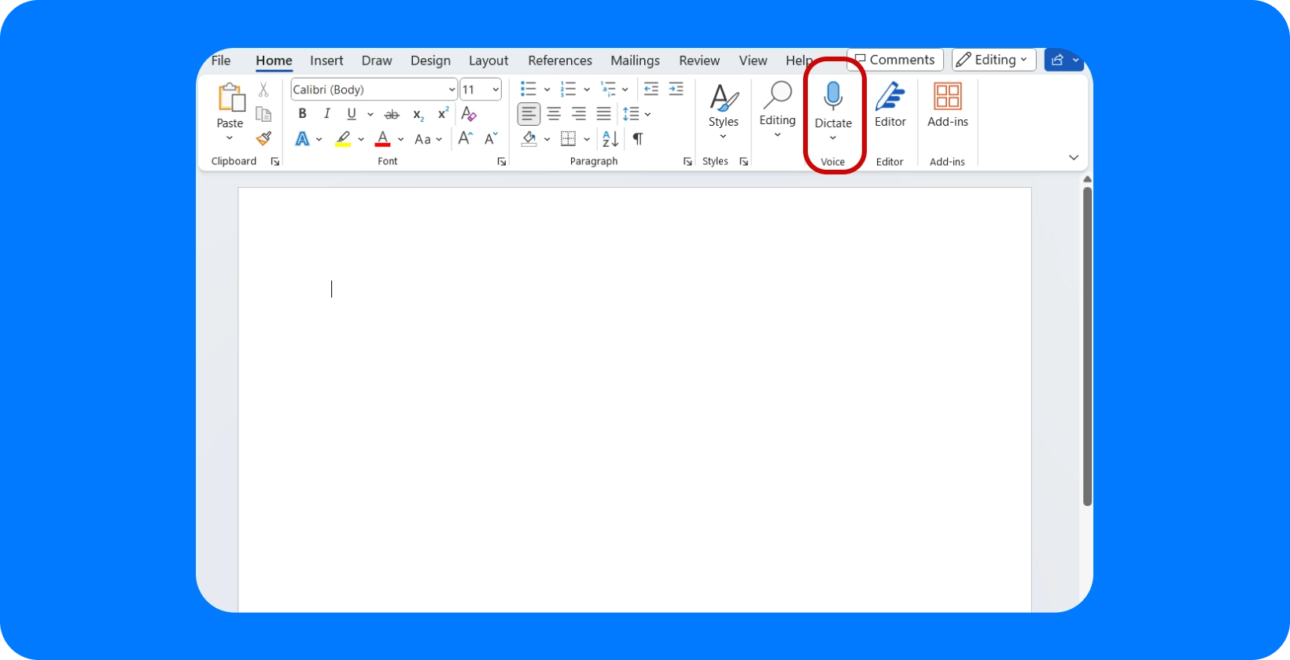Switch to the Draw tab

tap(377, 60)
